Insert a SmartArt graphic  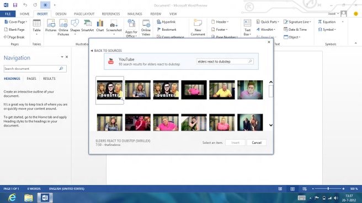click(88, 26)
